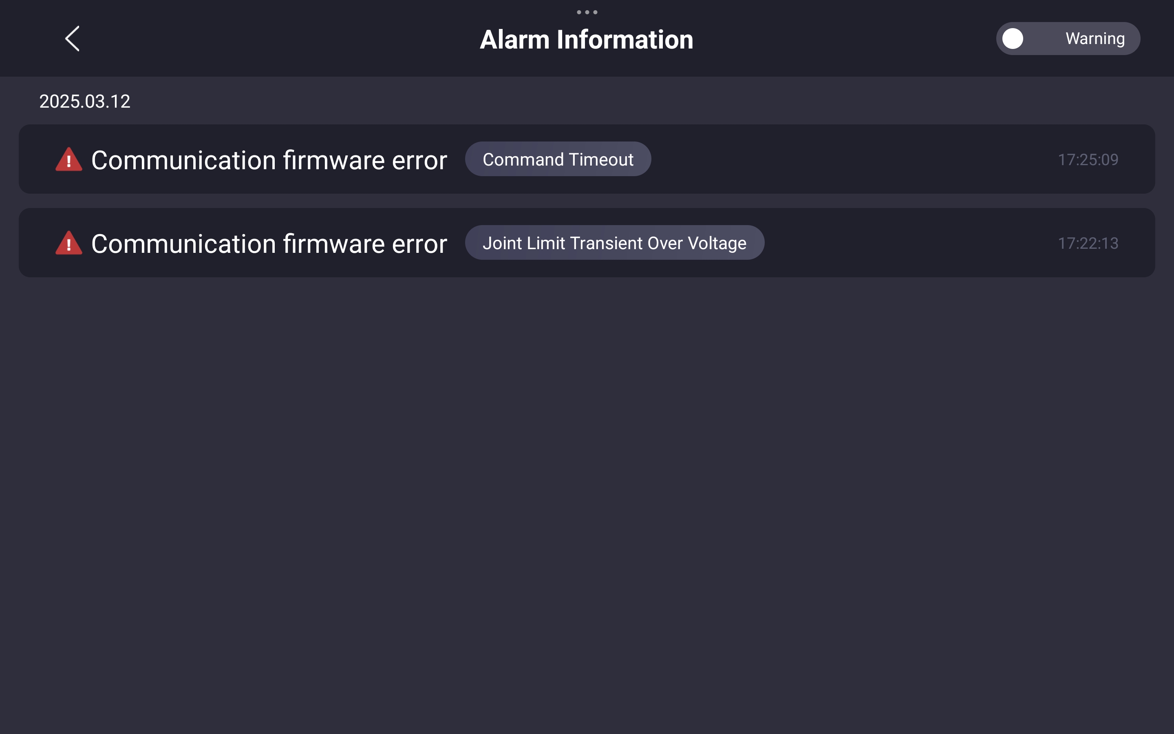Image resolution: width=1174 pixels, height=734 pixels.
Task: Click the red warning triangle on the 17:22:13 alarm
Action: pos(69,243)
